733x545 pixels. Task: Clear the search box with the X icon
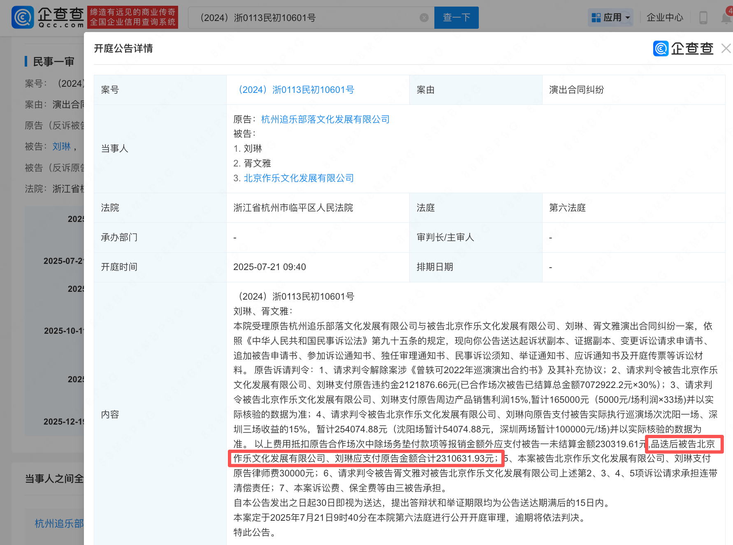coord(424,18)
